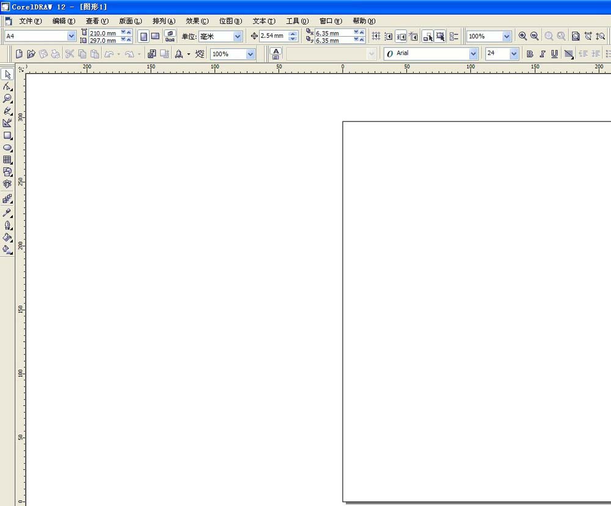Open the 排列(A) menu
The height and width of the screenshot is (506, 611).
[x=164, y=21]
